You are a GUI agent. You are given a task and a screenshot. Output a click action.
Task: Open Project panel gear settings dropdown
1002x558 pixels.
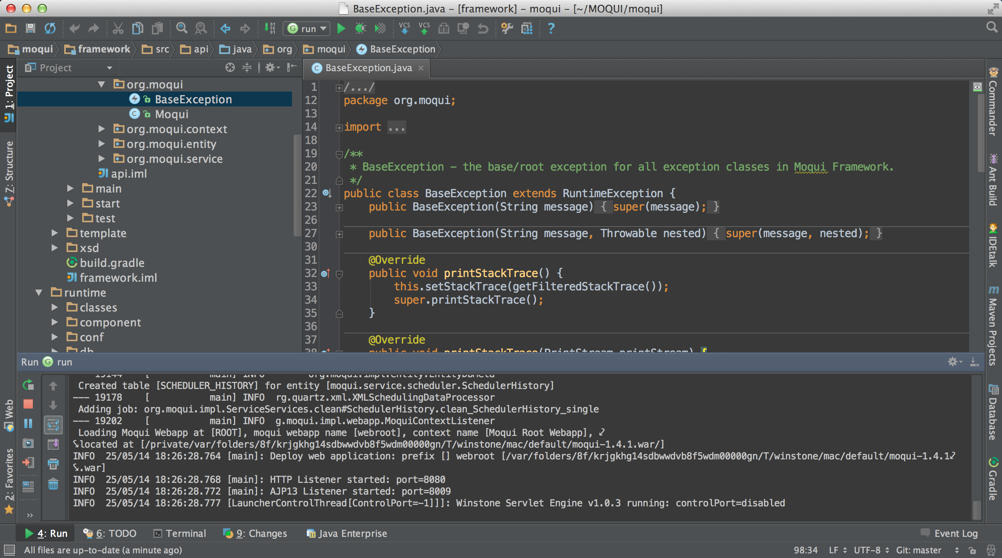(x=272, y=68)
